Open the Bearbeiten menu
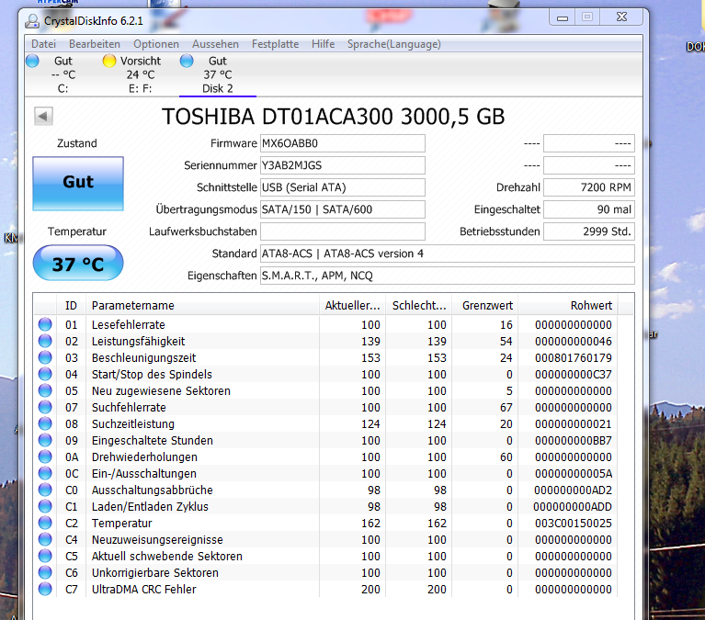Viewport: 705px width, 620px height. (x=95, y=44)
